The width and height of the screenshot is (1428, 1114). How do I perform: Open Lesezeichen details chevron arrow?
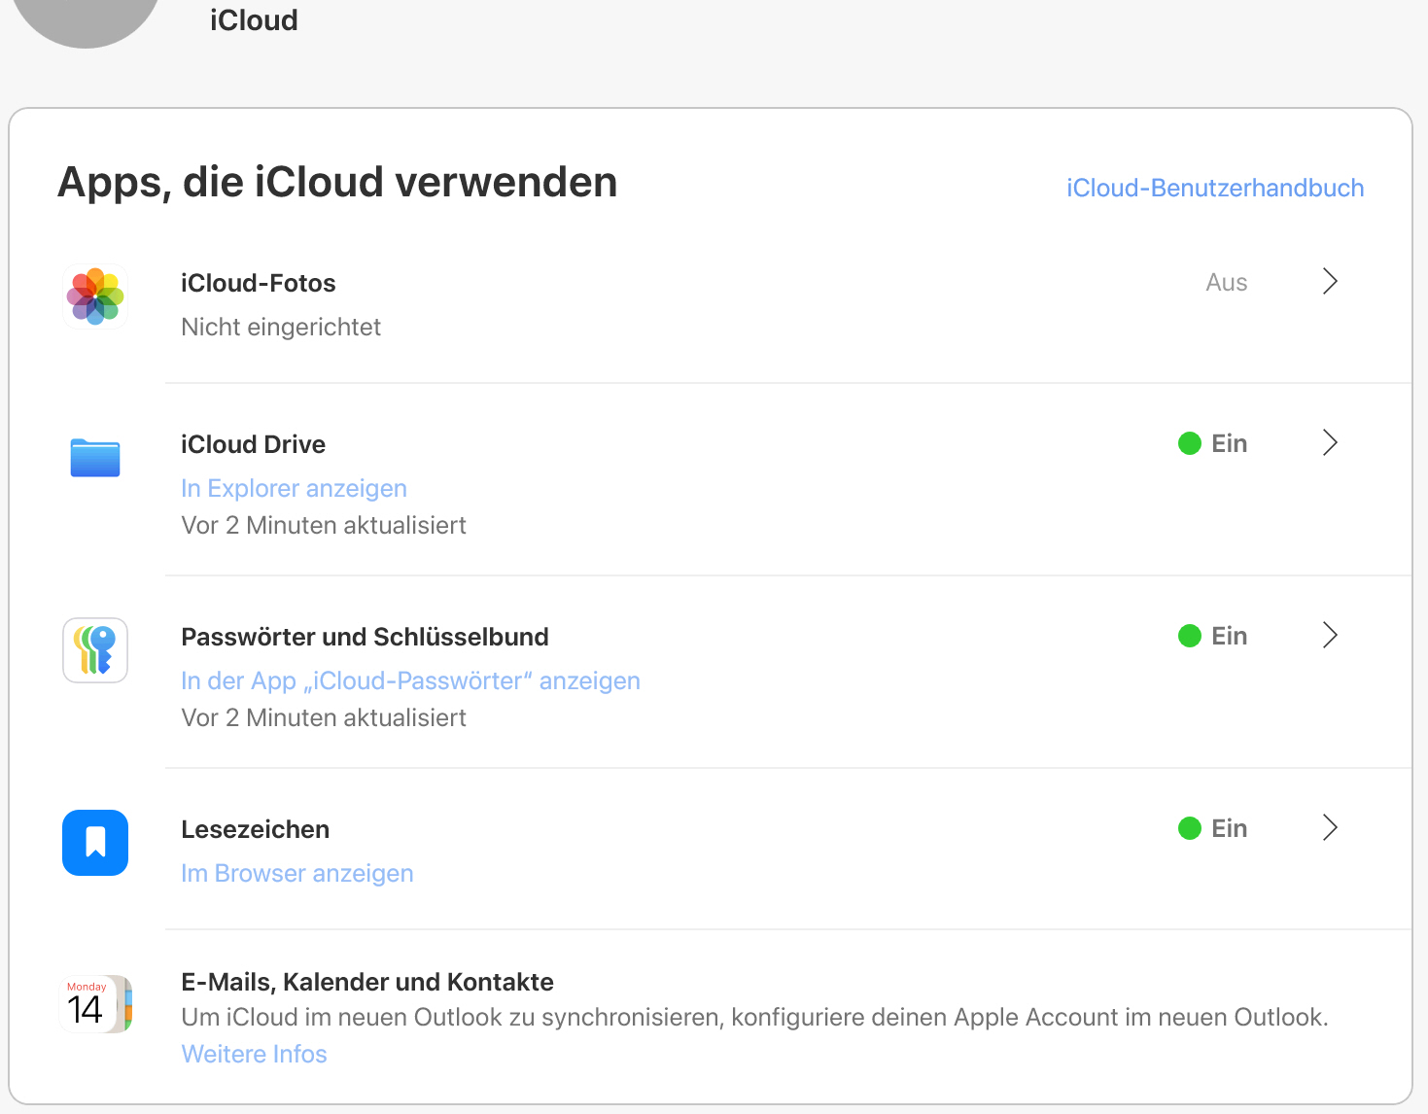coord(1330,828)
